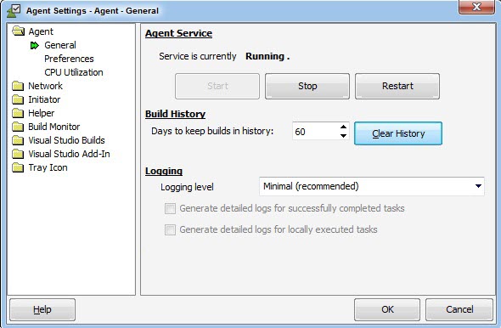Stop the agent service
The width and height of the screenshot is (501, 328).
[x=307, y=86]
